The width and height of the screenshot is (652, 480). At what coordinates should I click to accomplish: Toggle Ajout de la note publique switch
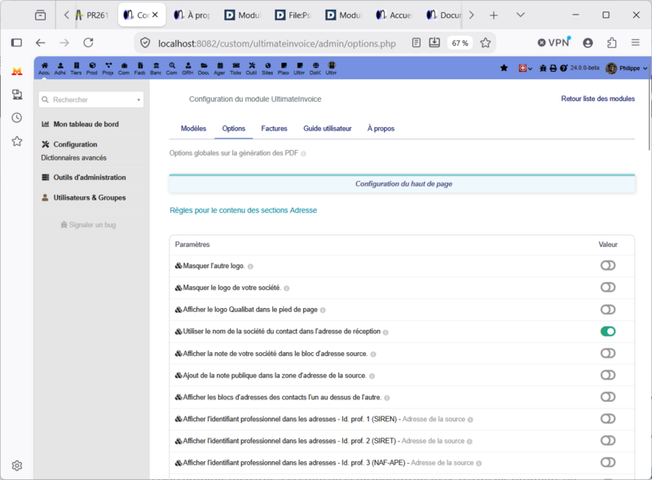tap(608, 375)
